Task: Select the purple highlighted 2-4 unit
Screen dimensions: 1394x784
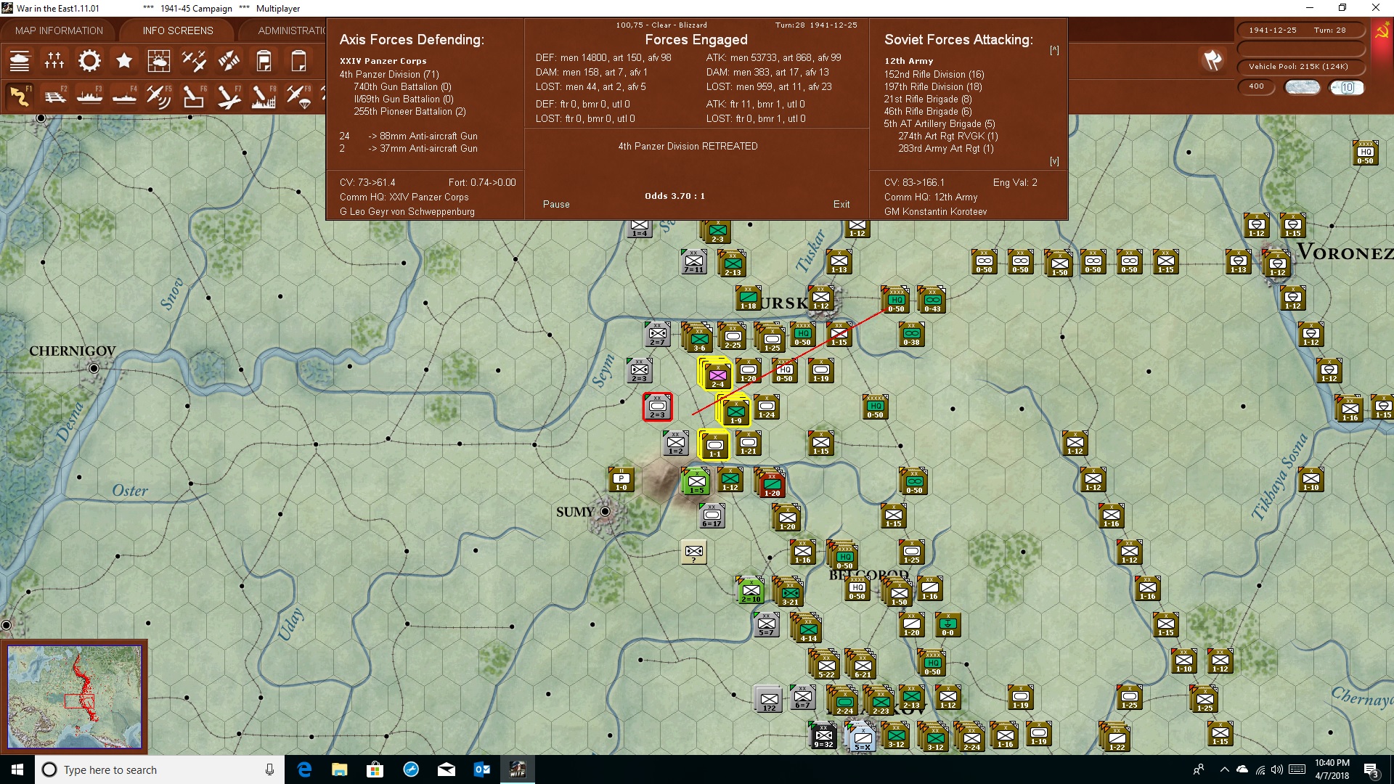Action: coord(717,375)
